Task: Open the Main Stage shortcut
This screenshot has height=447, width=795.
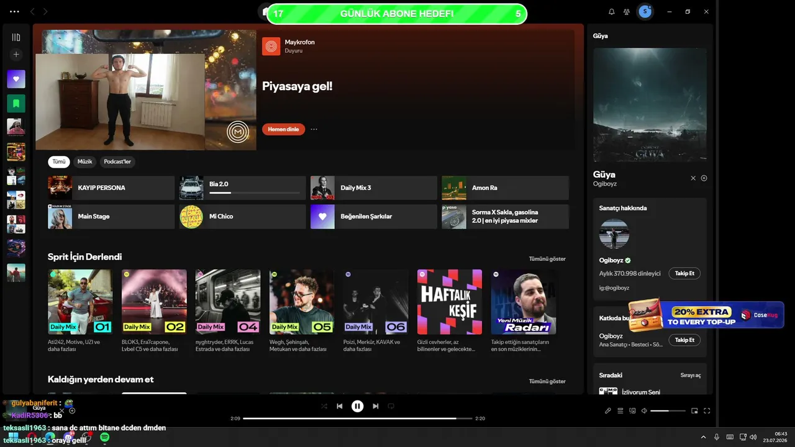Action: [111, 217]
